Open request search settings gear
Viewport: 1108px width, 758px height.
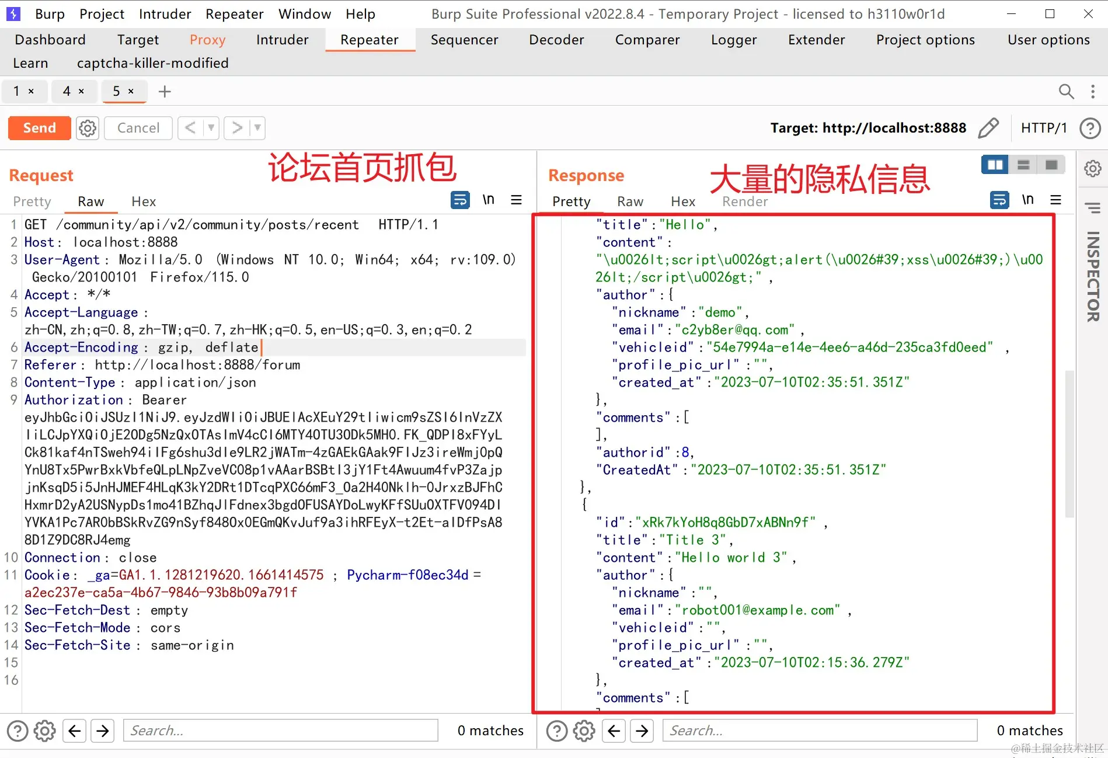(45, 731)
